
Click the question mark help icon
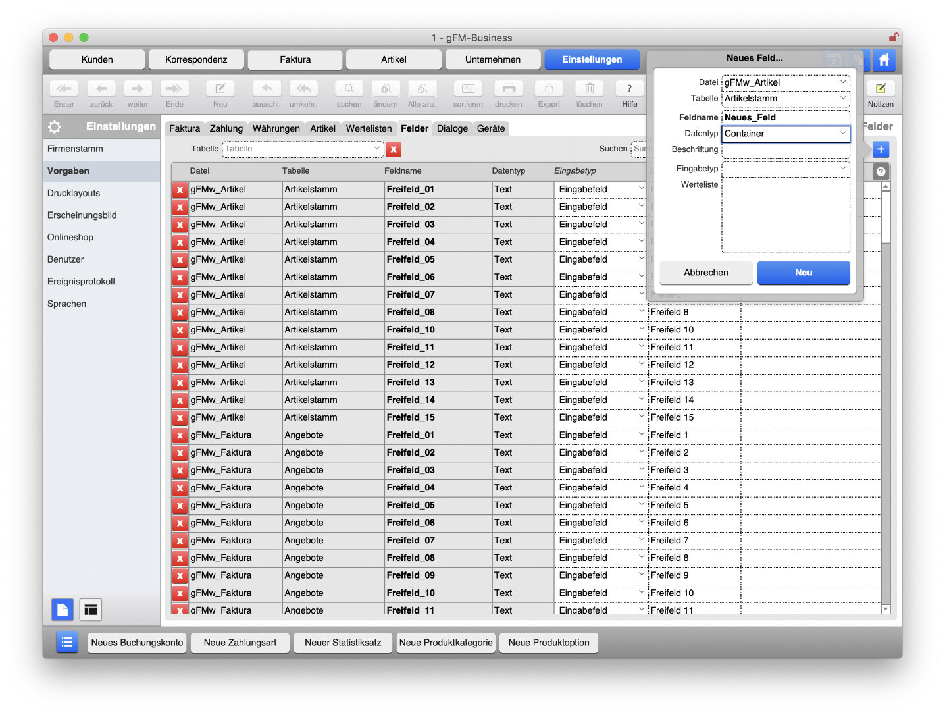[881, 172]
